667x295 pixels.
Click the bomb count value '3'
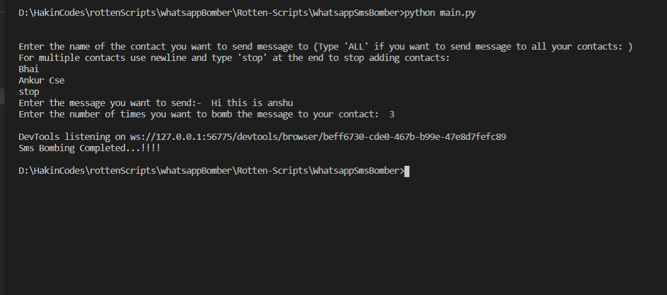pyautogui.click(x=392, y=115)
